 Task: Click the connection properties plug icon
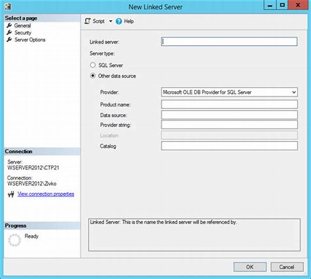12,194
